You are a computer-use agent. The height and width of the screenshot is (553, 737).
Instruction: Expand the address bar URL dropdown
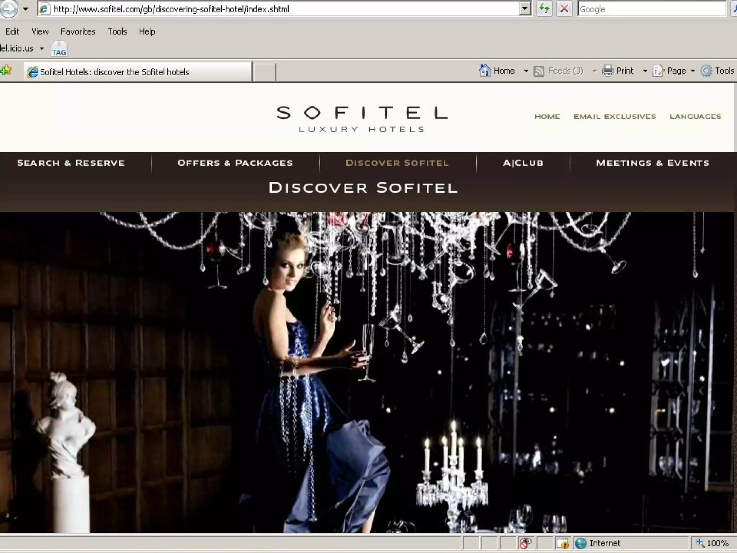525,9
